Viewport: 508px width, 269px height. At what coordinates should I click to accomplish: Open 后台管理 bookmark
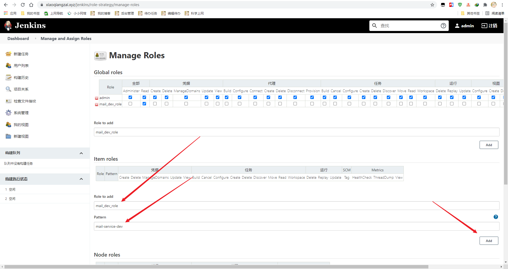coord(124,13)
